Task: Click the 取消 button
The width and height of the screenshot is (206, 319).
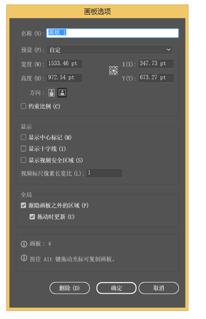Action: pyautogui.click(x=159, y=288)
